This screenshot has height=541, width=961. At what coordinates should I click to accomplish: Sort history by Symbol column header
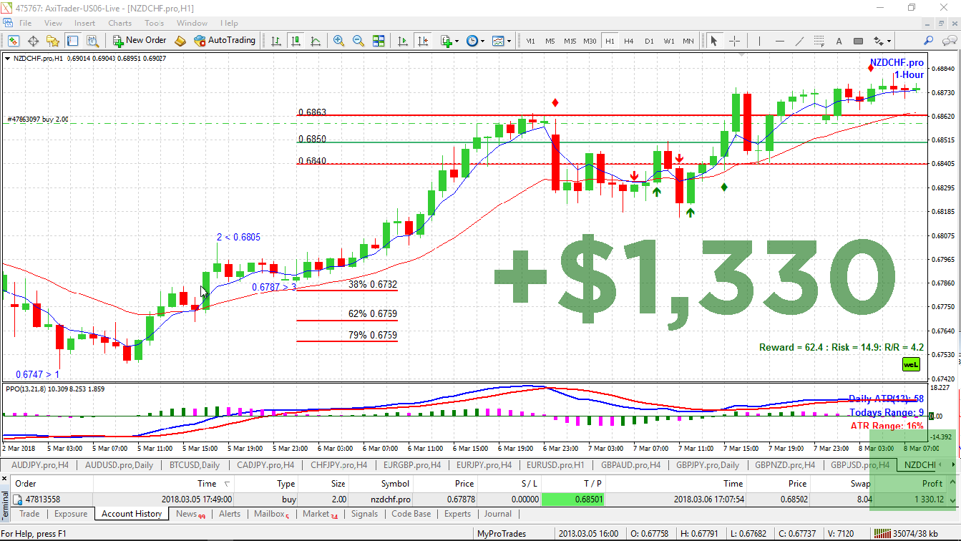381,484
